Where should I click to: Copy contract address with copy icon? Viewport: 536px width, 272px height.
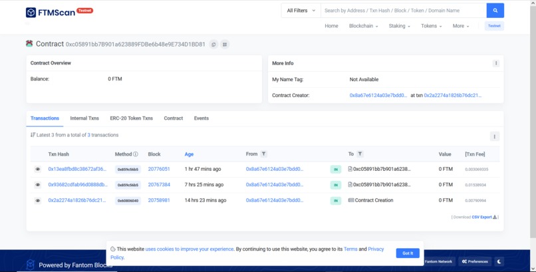pos(213,45)
